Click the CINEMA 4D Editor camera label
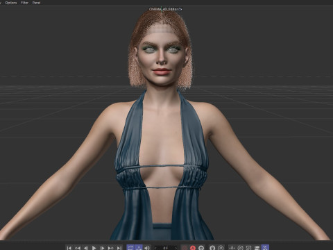Image resolution: width=333 pixels, height=250 pixels. point(165,9)
